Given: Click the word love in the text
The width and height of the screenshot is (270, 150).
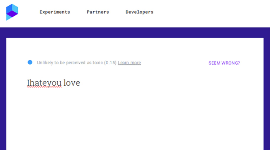Looking at the screenshot, I should 72,83.
